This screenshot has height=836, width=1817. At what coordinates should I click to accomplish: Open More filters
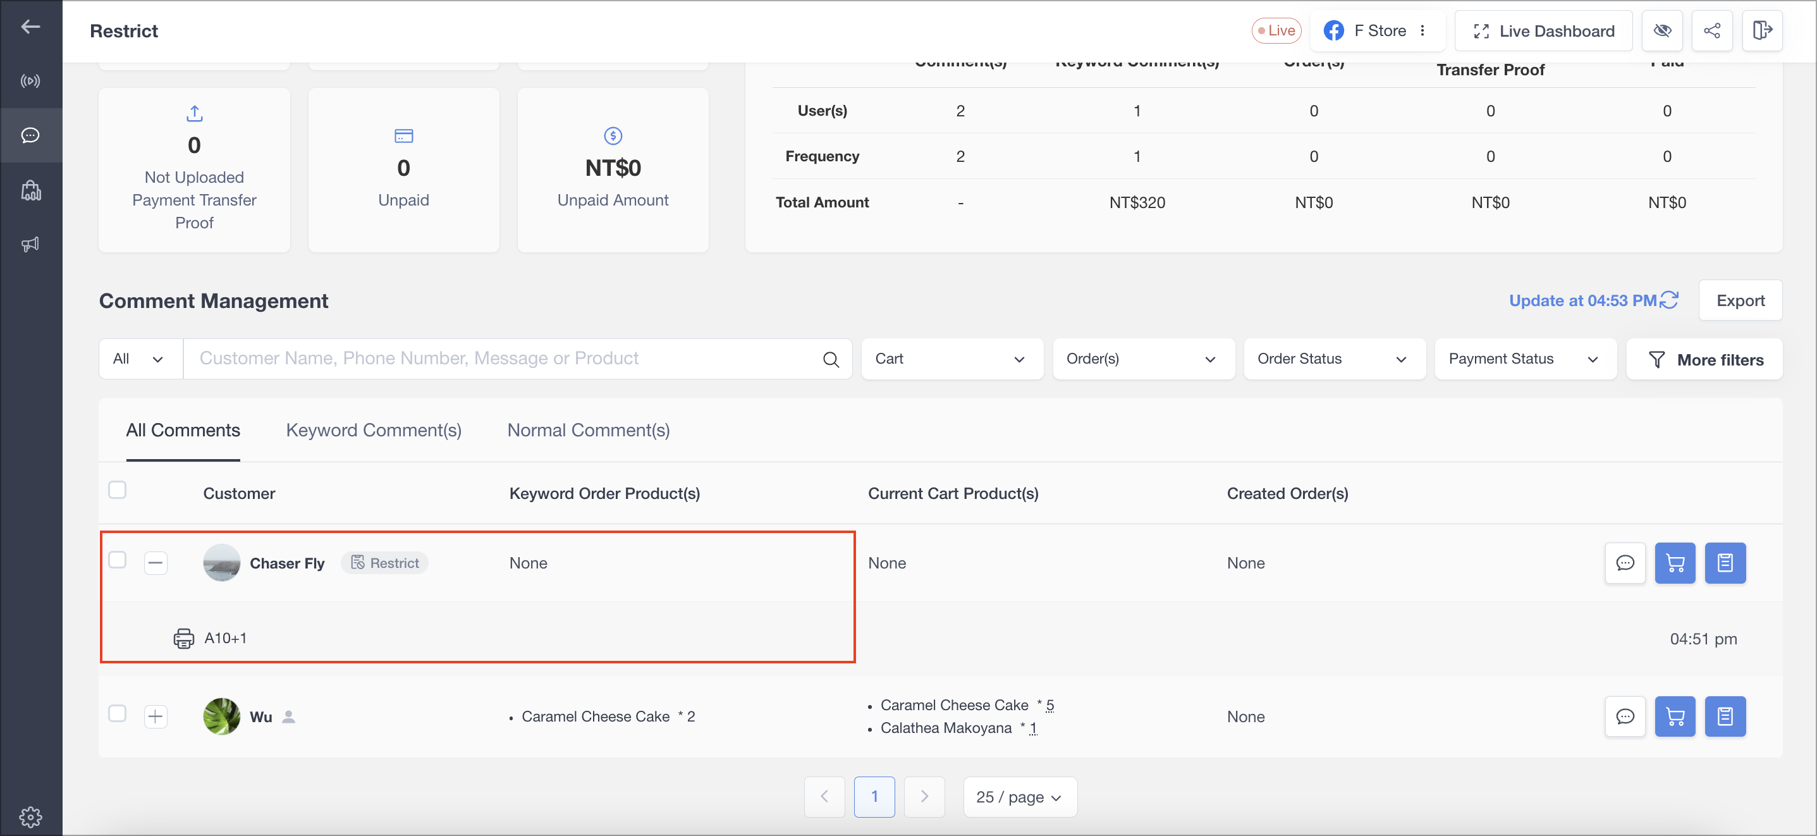pyautogui.click(x=1704, y=360)
